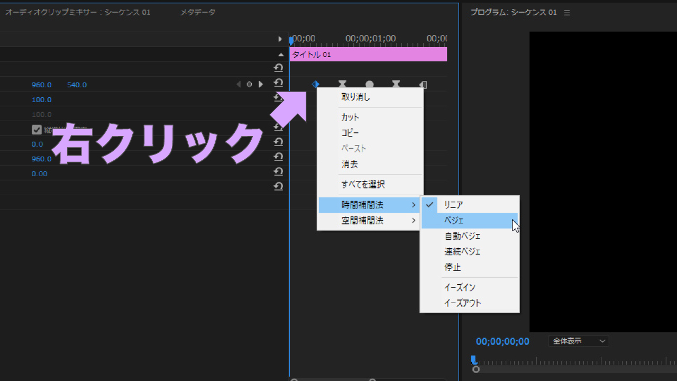
Task: Click the bottom reset arrow below the 0.00 row
Action: point(279,187)
